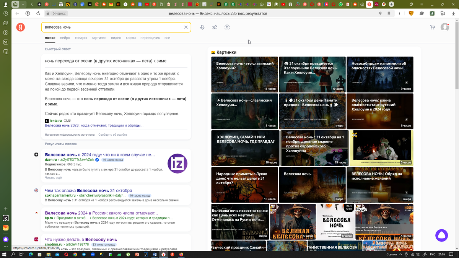Screen dimensions: 459x258
Task: Clear the search field with the X
Action: pos(186,27)
